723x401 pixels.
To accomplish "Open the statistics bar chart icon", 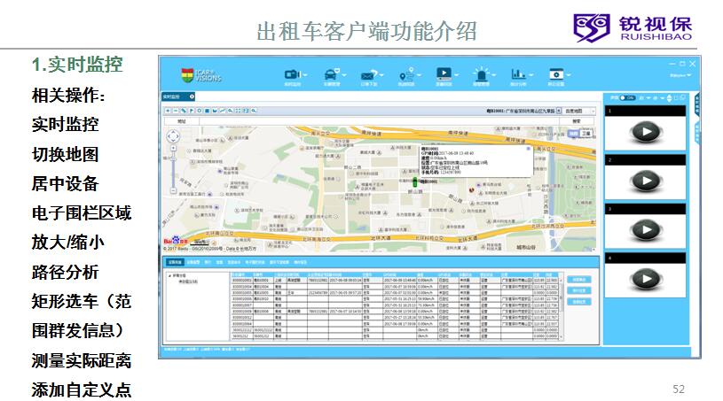I will 518,73.
